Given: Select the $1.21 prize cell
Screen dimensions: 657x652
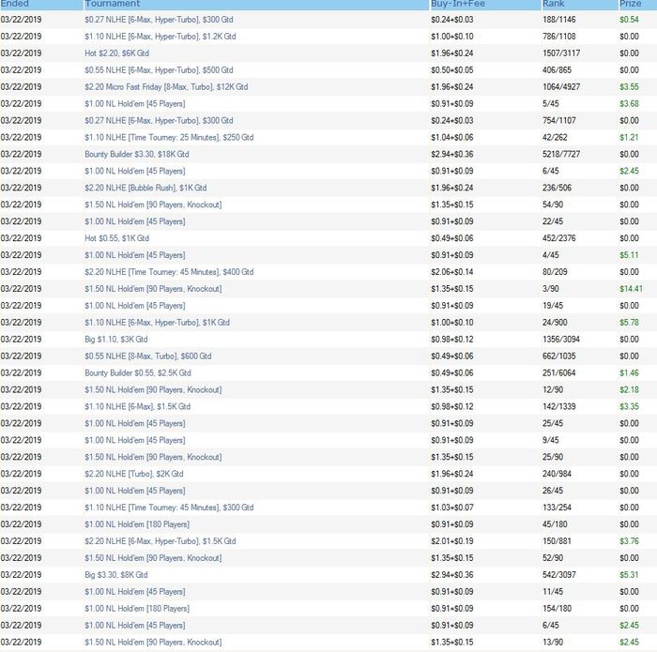Looking at the screenshot, I should pyautogui.click(x=630, y=137).
